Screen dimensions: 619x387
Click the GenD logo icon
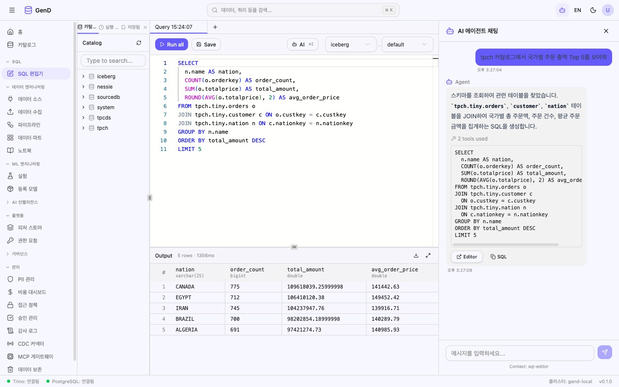pos(28,10)
